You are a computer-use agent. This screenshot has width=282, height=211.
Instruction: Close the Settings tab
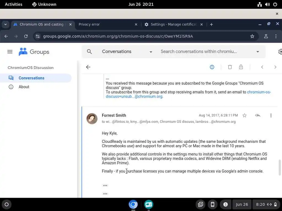tap(202, 24)
